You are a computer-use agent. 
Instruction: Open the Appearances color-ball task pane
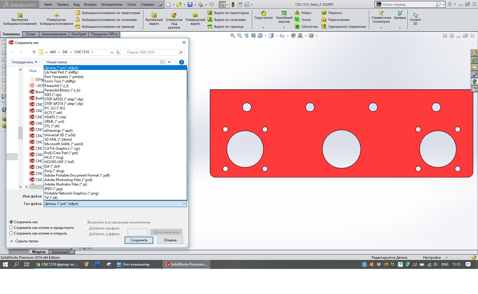(474, 82)
